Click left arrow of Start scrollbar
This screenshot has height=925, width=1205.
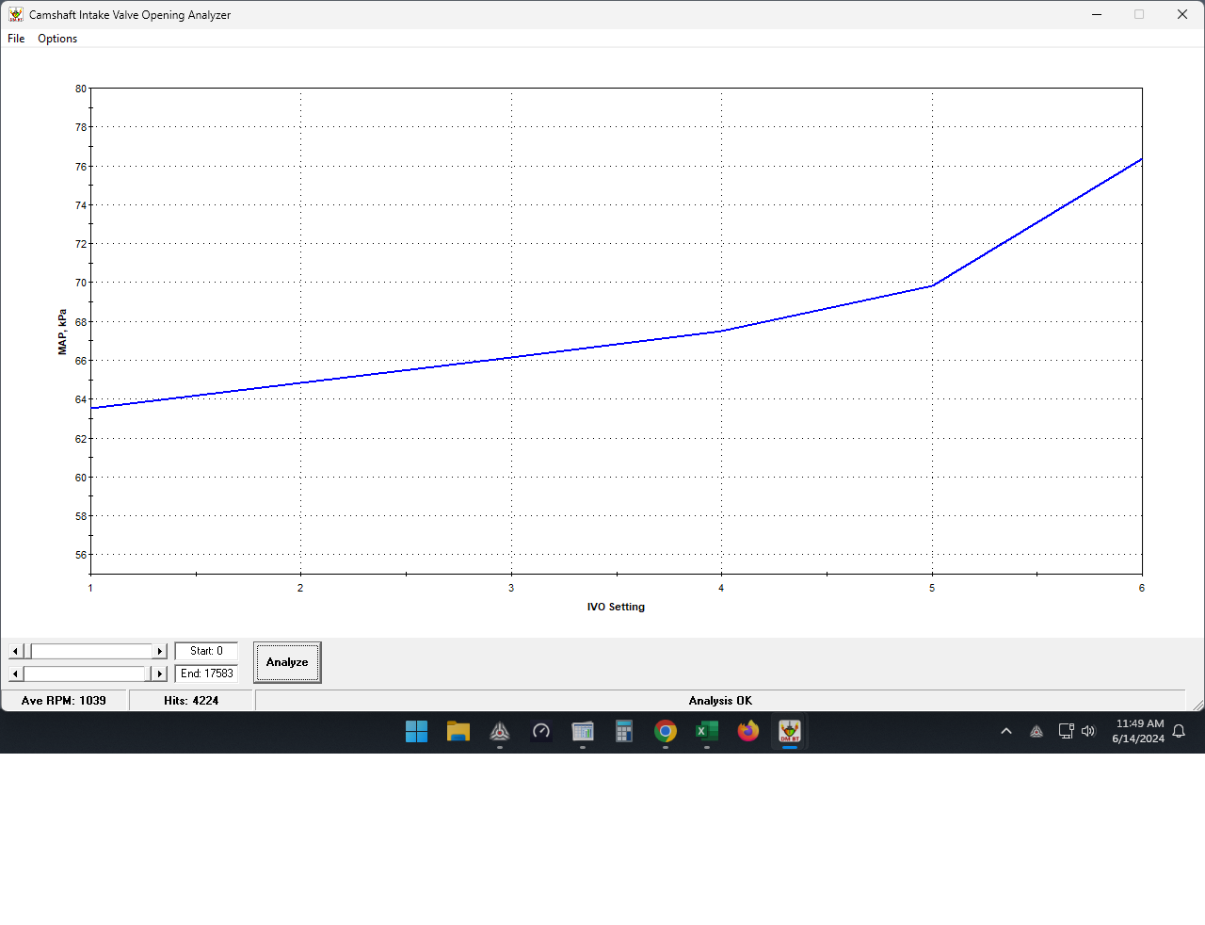coord(15,652)
